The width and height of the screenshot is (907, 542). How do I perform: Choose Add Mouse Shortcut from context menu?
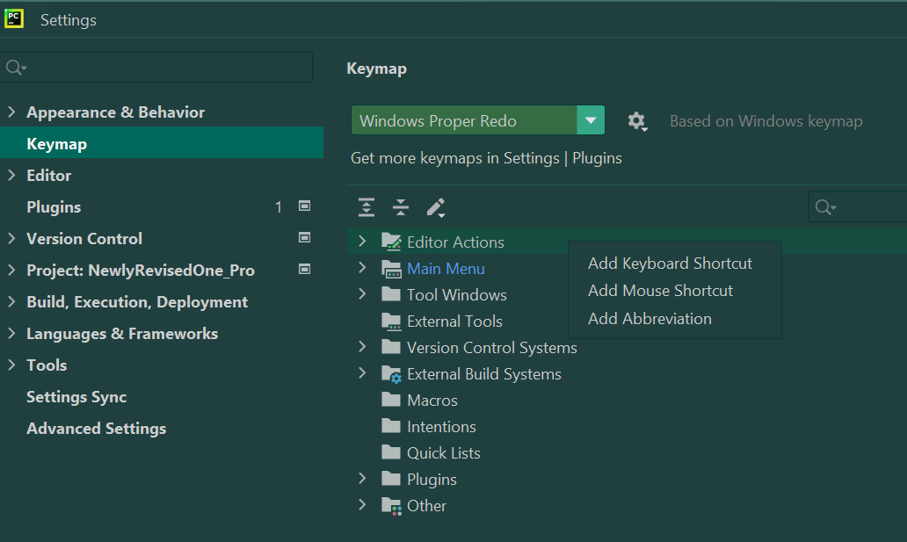pos(660,291)
